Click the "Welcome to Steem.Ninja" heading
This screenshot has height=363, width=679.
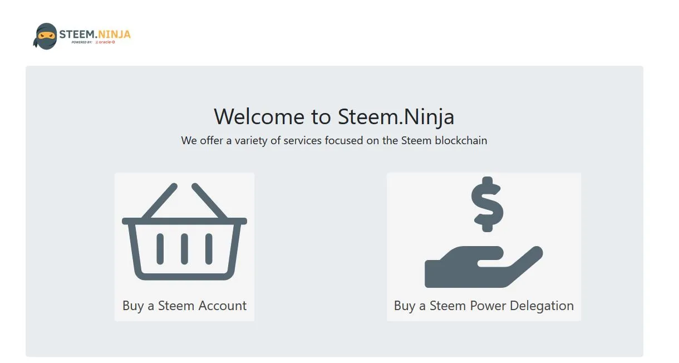click(334, 116)
